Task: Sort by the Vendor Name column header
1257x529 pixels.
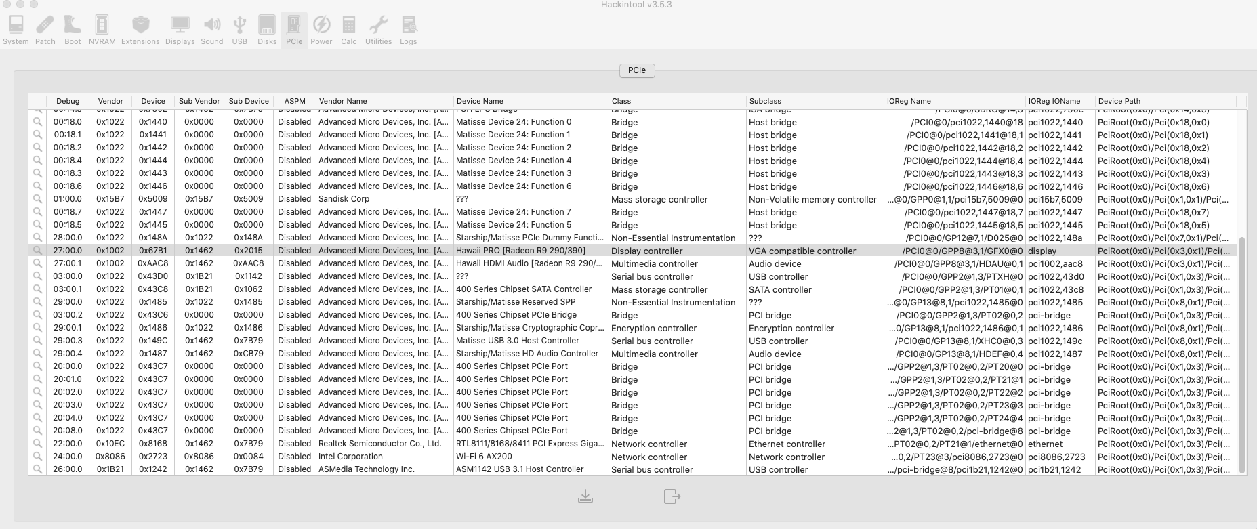Action: tap(384, 101)
